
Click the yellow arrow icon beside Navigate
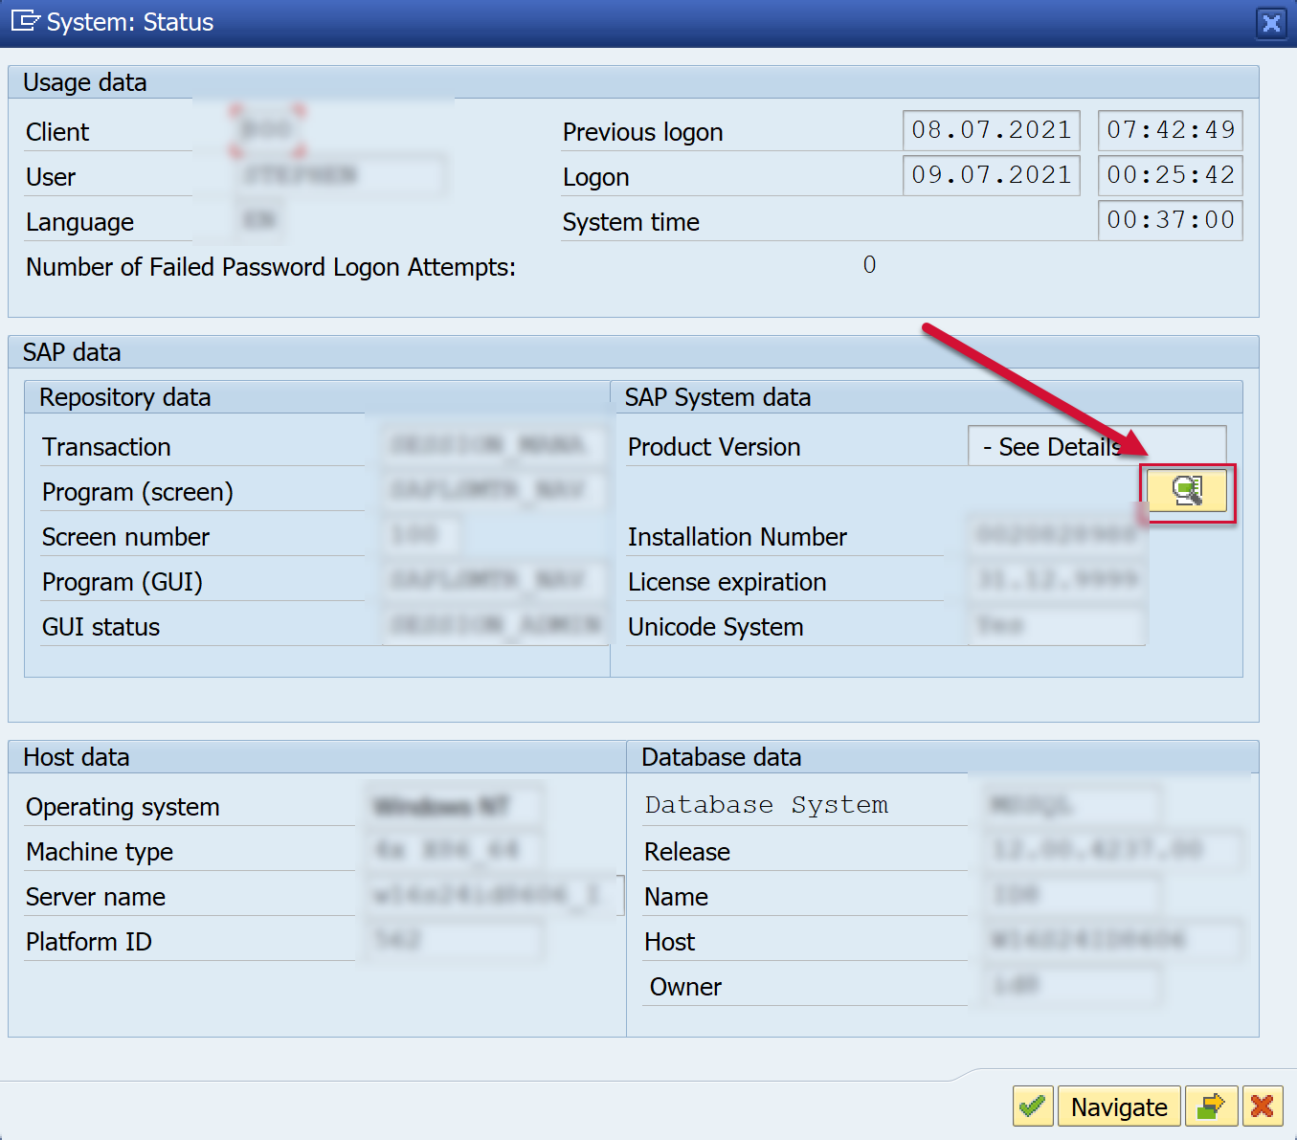(1211, 1106)
